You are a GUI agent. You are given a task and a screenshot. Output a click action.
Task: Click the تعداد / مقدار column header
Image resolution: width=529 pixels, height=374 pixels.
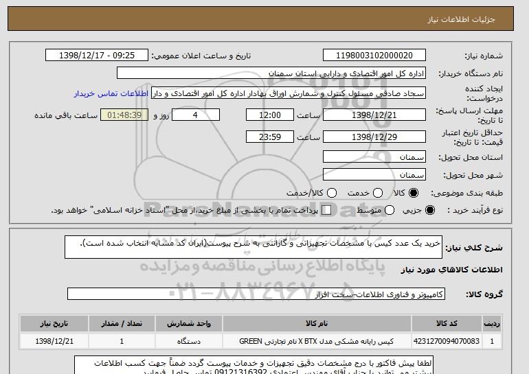(x=122, y=323)
